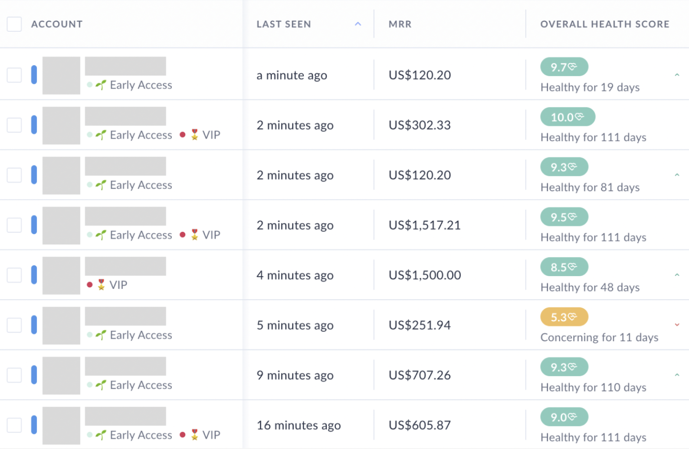Screen dimensions: 689x449
Task: Sort by the MRR column header
Action: click(x=400, y=24)
